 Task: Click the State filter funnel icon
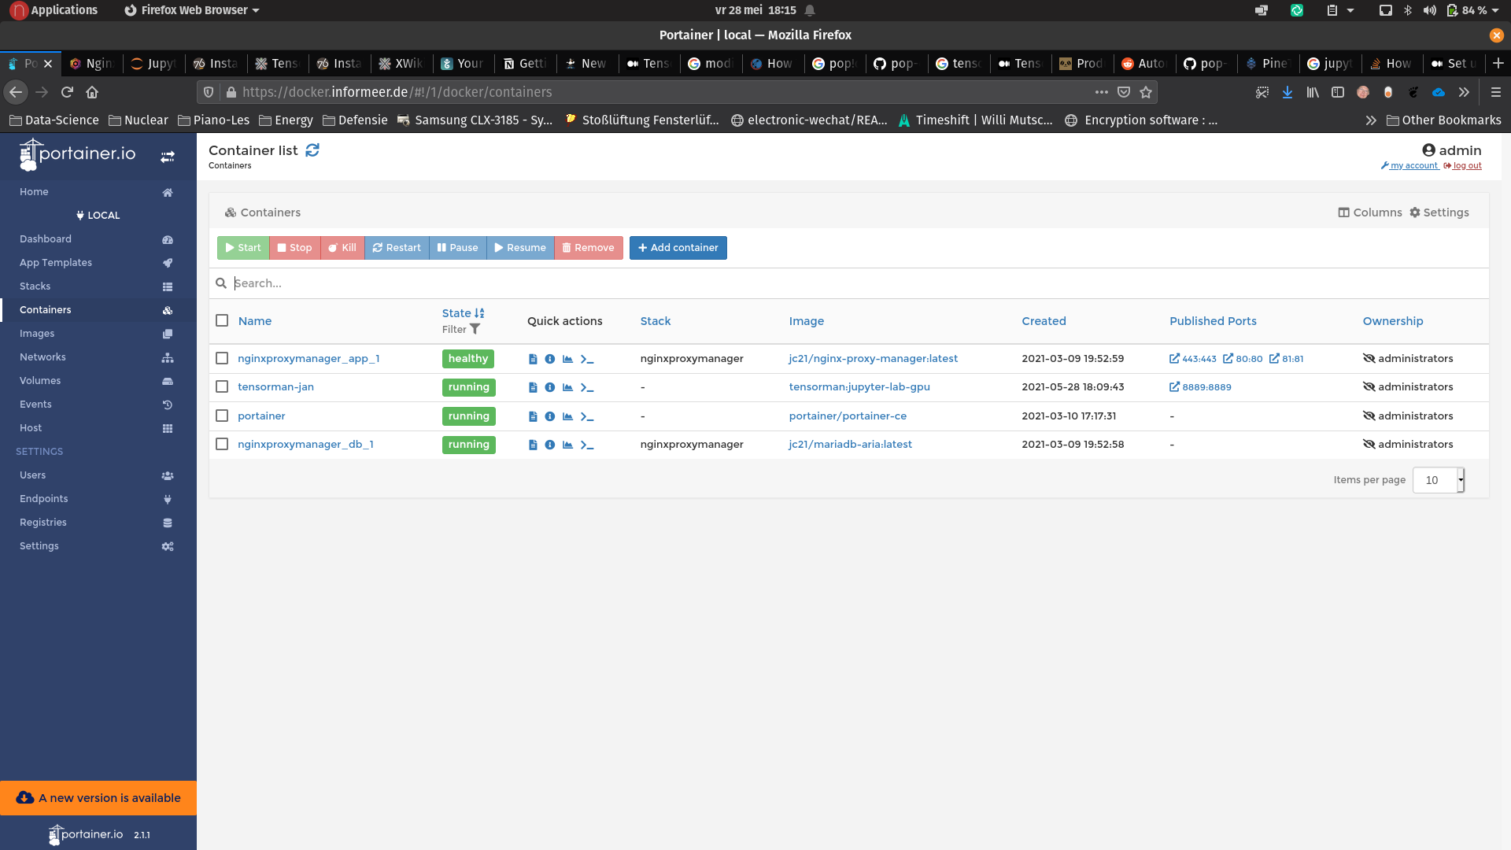(475, 330)
